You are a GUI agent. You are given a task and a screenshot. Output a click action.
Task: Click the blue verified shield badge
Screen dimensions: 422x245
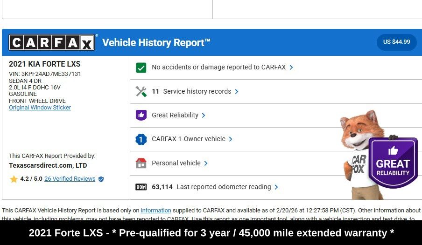(101, 179)
